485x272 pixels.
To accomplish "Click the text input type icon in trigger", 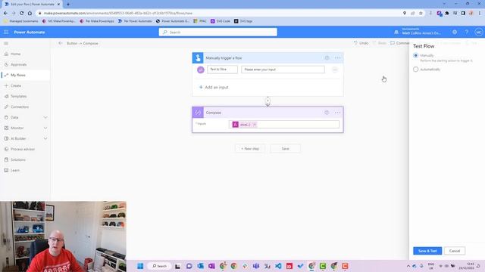I will tap(200, 70).
